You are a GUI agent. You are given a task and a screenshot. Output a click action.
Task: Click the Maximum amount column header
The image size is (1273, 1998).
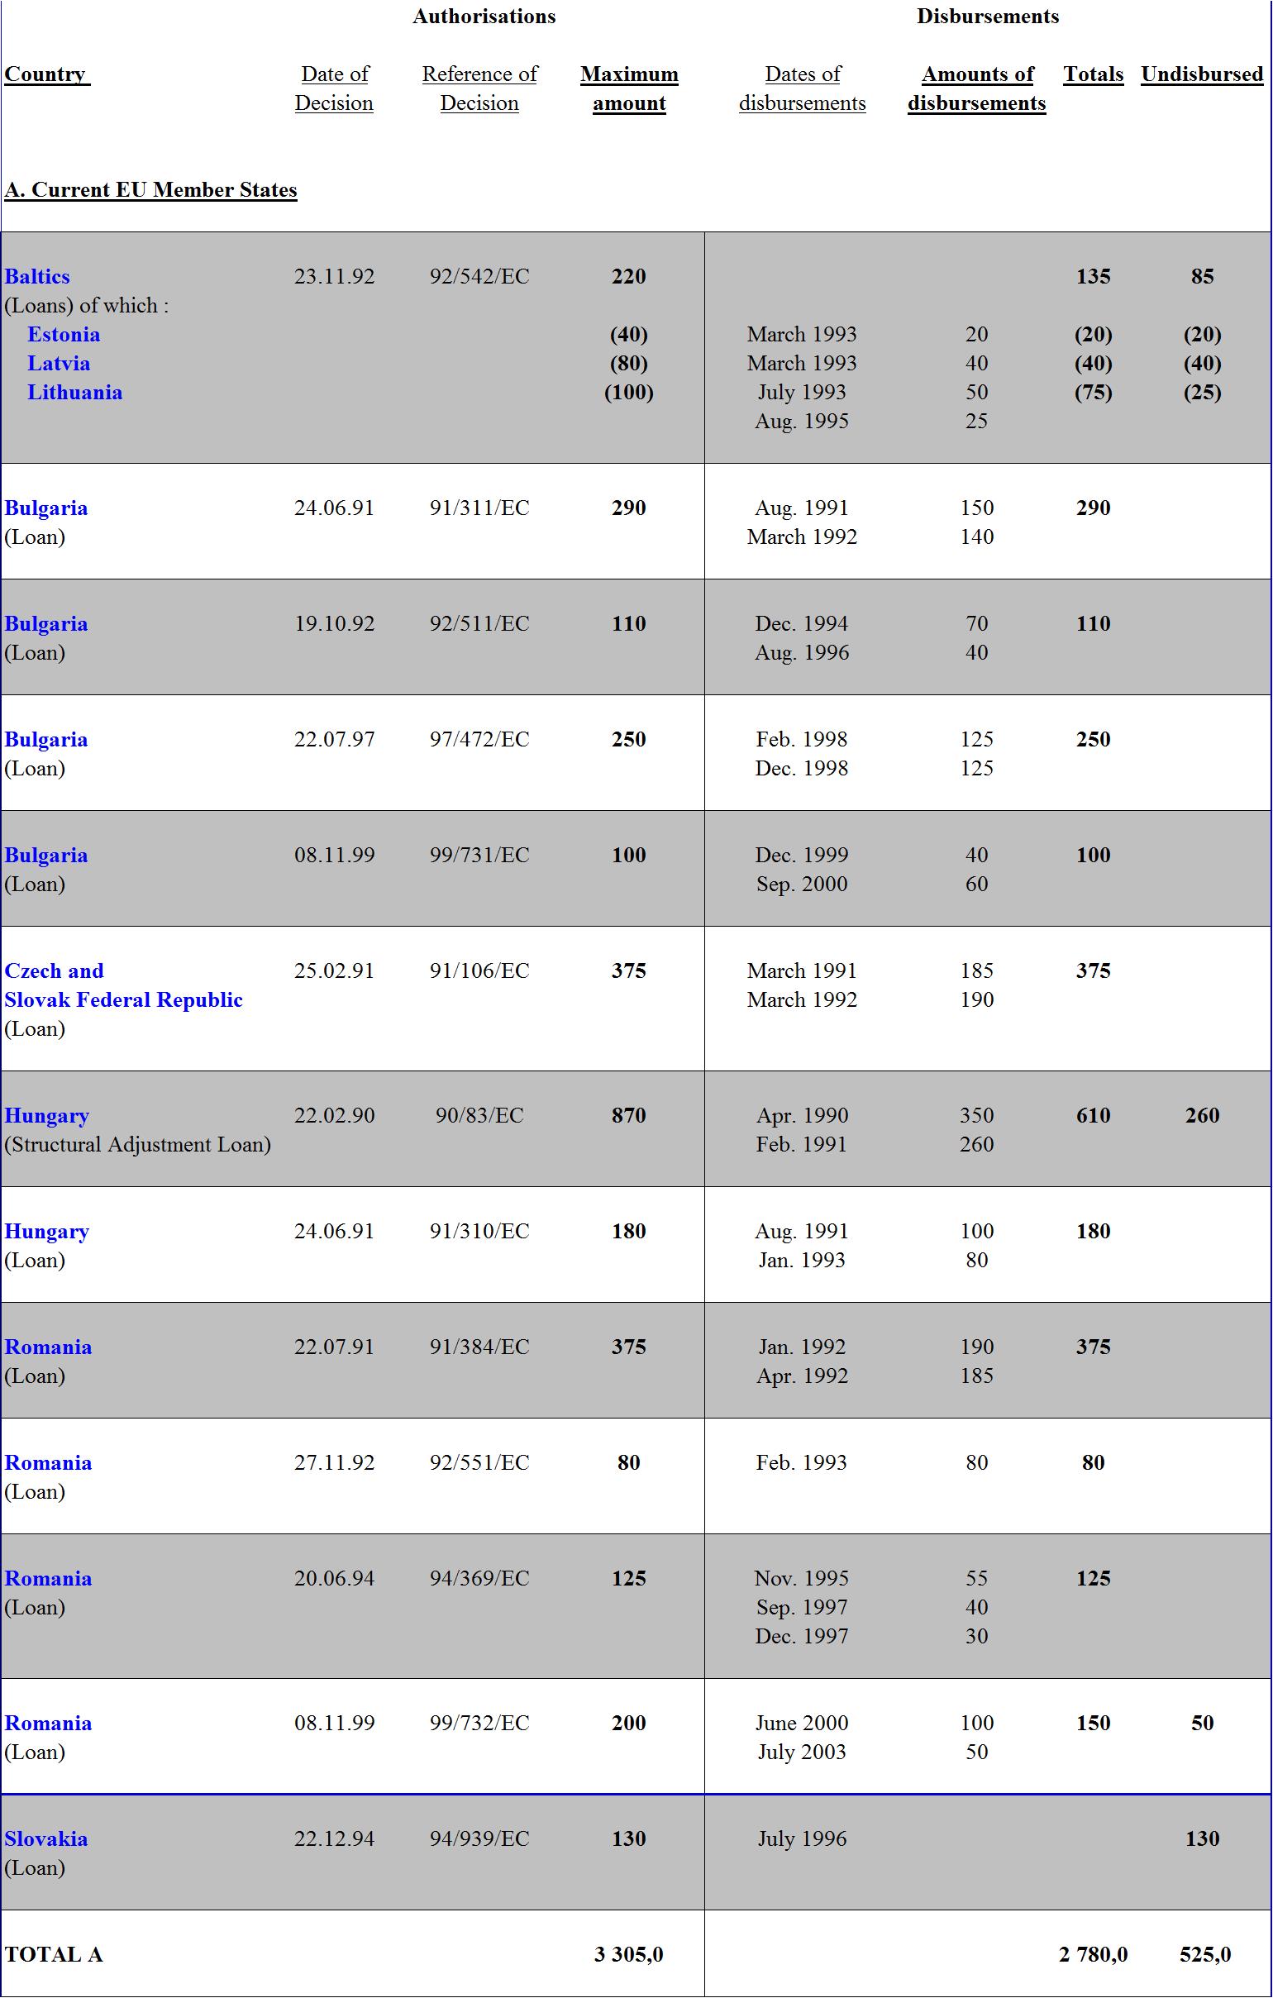coord(629,88)
